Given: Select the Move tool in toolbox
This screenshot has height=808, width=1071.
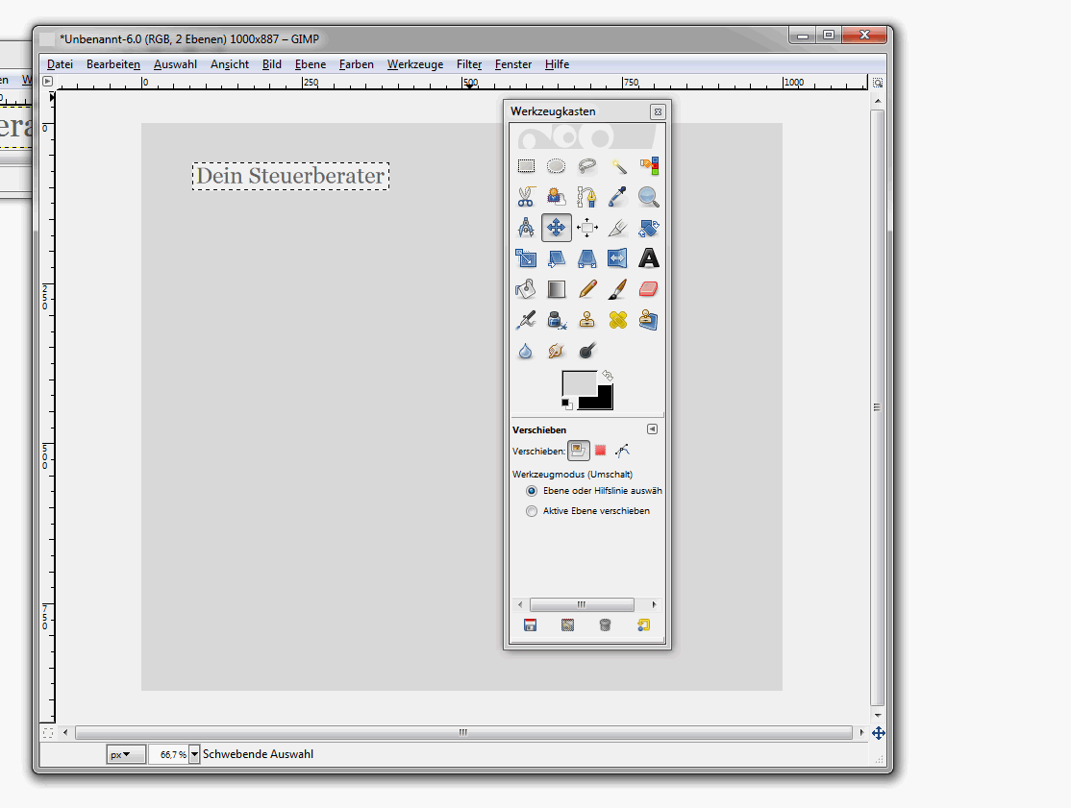Looking at the screenshot, I should (x=557, y=228).
